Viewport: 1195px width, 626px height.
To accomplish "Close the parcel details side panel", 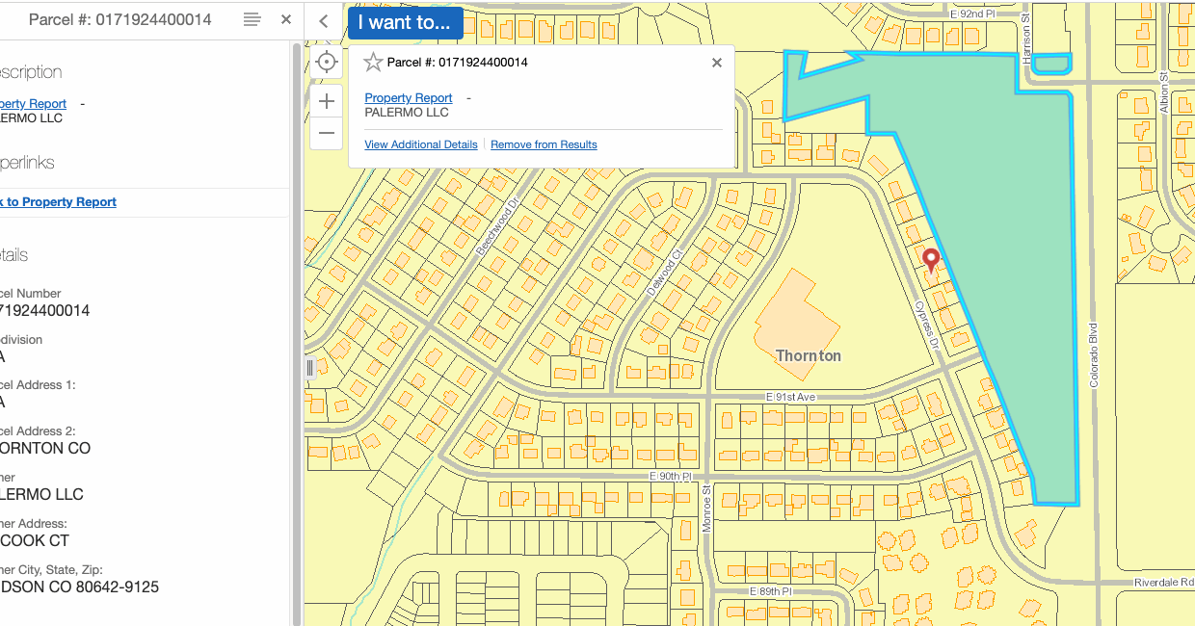I will click(286, 19).
